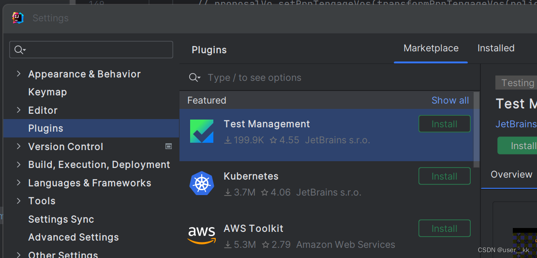537x258 pixels.
Task: Expand the Languages & Frameworks node
Action: point(18,183)
